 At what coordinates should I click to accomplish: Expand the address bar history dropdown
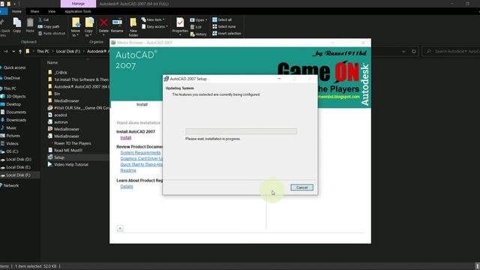[x=403, y=52]
